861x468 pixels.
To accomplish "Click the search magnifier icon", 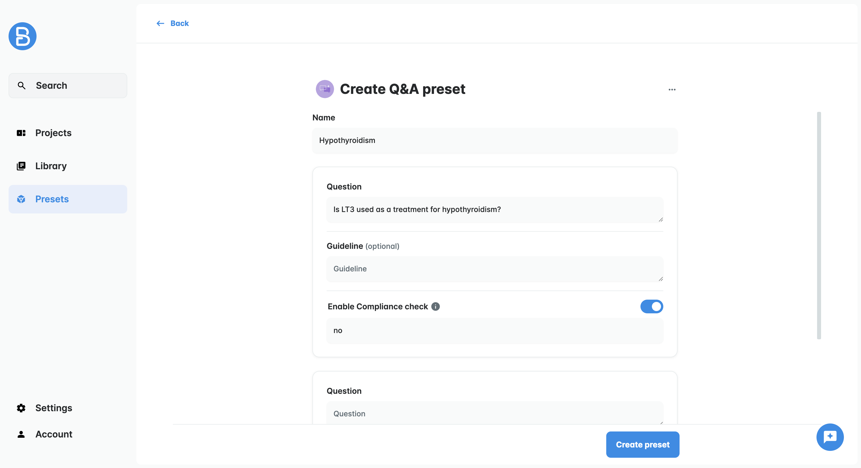I will pos(21,86).
